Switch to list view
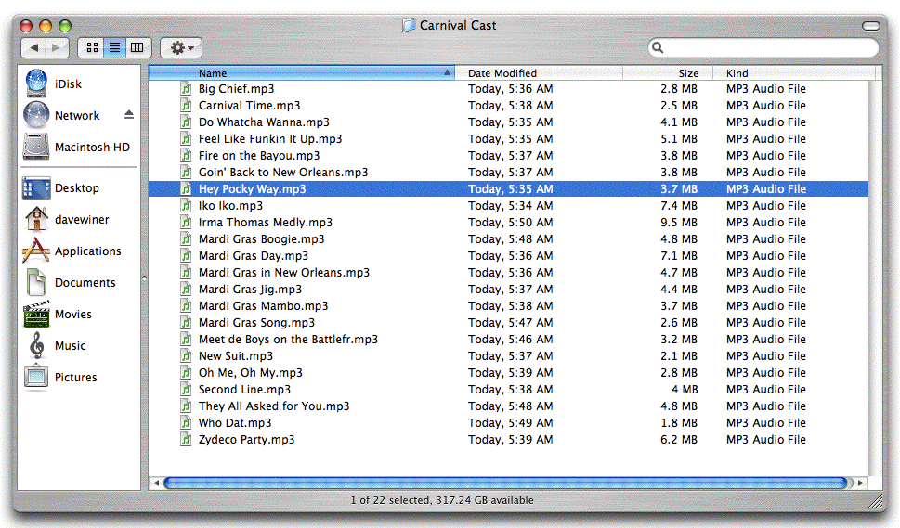900x528 pixels. (114, 47)
